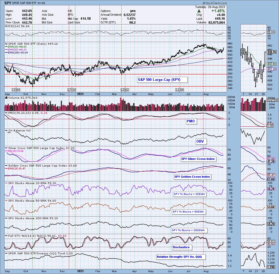
Task: Click the volume bars legend icon
Action: tap(6, 98)
